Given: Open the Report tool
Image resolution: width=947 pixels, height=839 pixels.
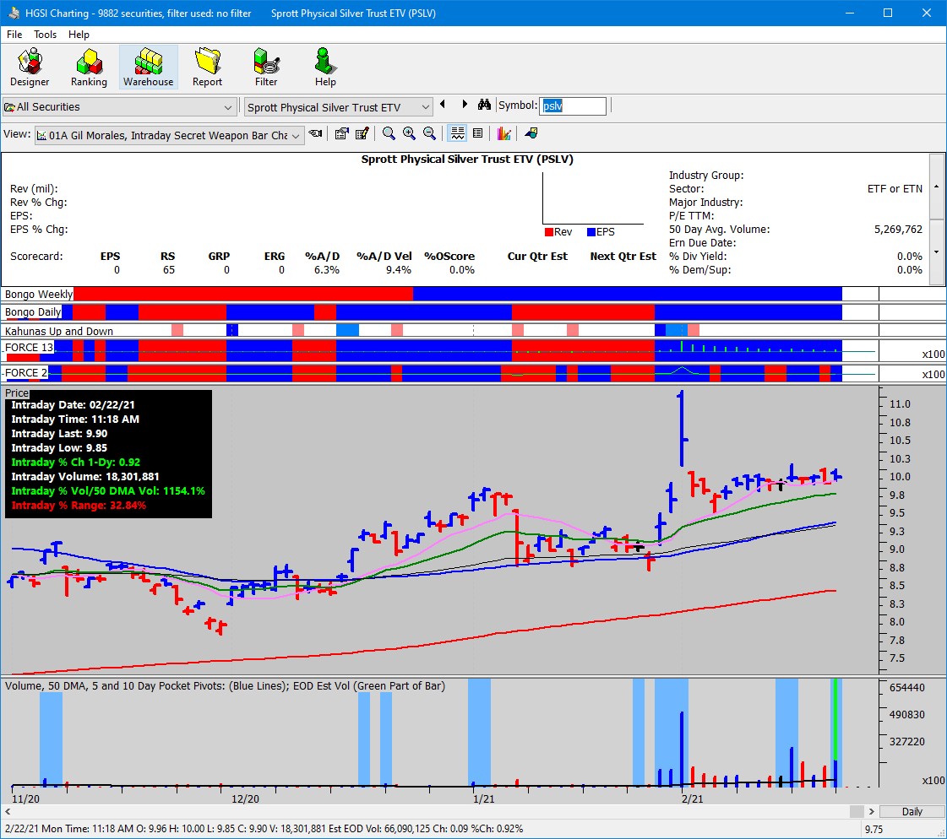Looking at the screenshot, I should click(x=207, y=68).
